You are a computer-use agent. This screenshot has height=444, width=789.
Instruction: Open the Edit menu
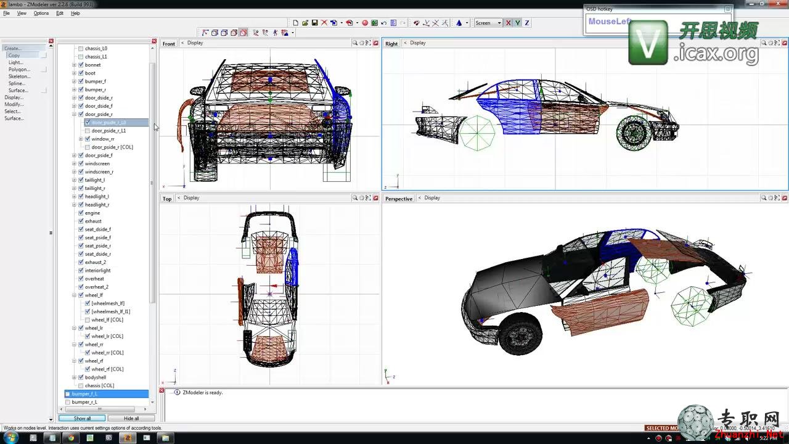coord(60,13)
